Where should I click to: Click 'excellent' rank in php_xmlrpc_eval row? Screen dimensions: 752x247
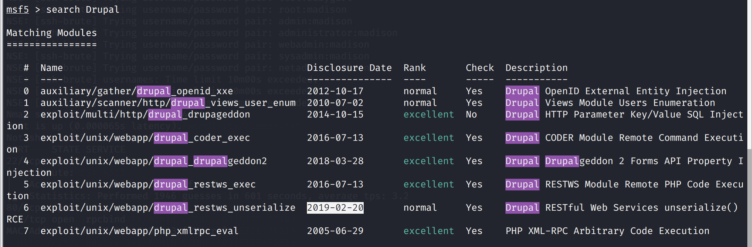(x=429, y=231)
